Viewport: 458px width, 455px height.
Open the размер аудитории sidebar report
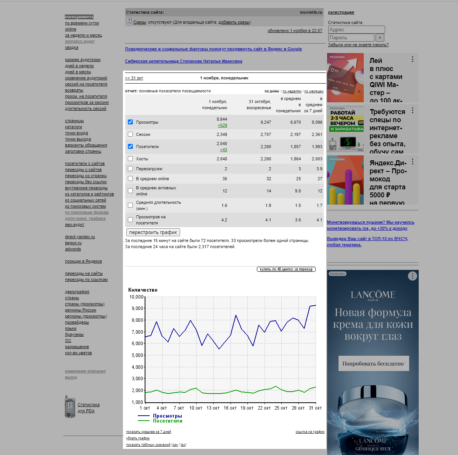click(x=83, y=60)
